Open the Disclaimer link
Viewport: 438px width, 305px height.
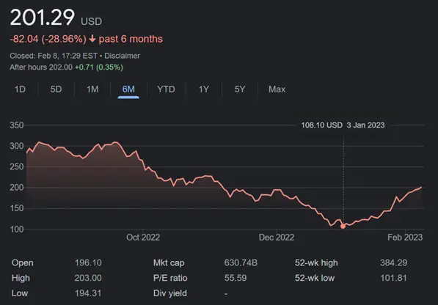click(122, 56)
